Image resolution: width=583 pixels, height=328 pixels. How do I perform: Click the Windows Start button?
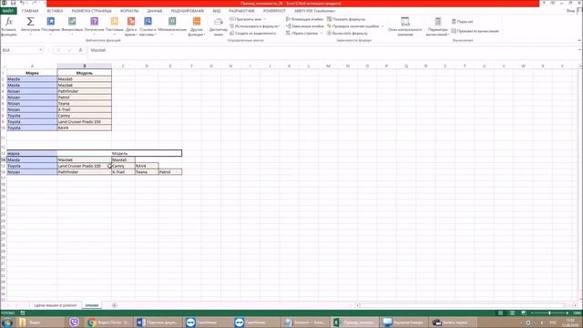(x=7, y=322)
